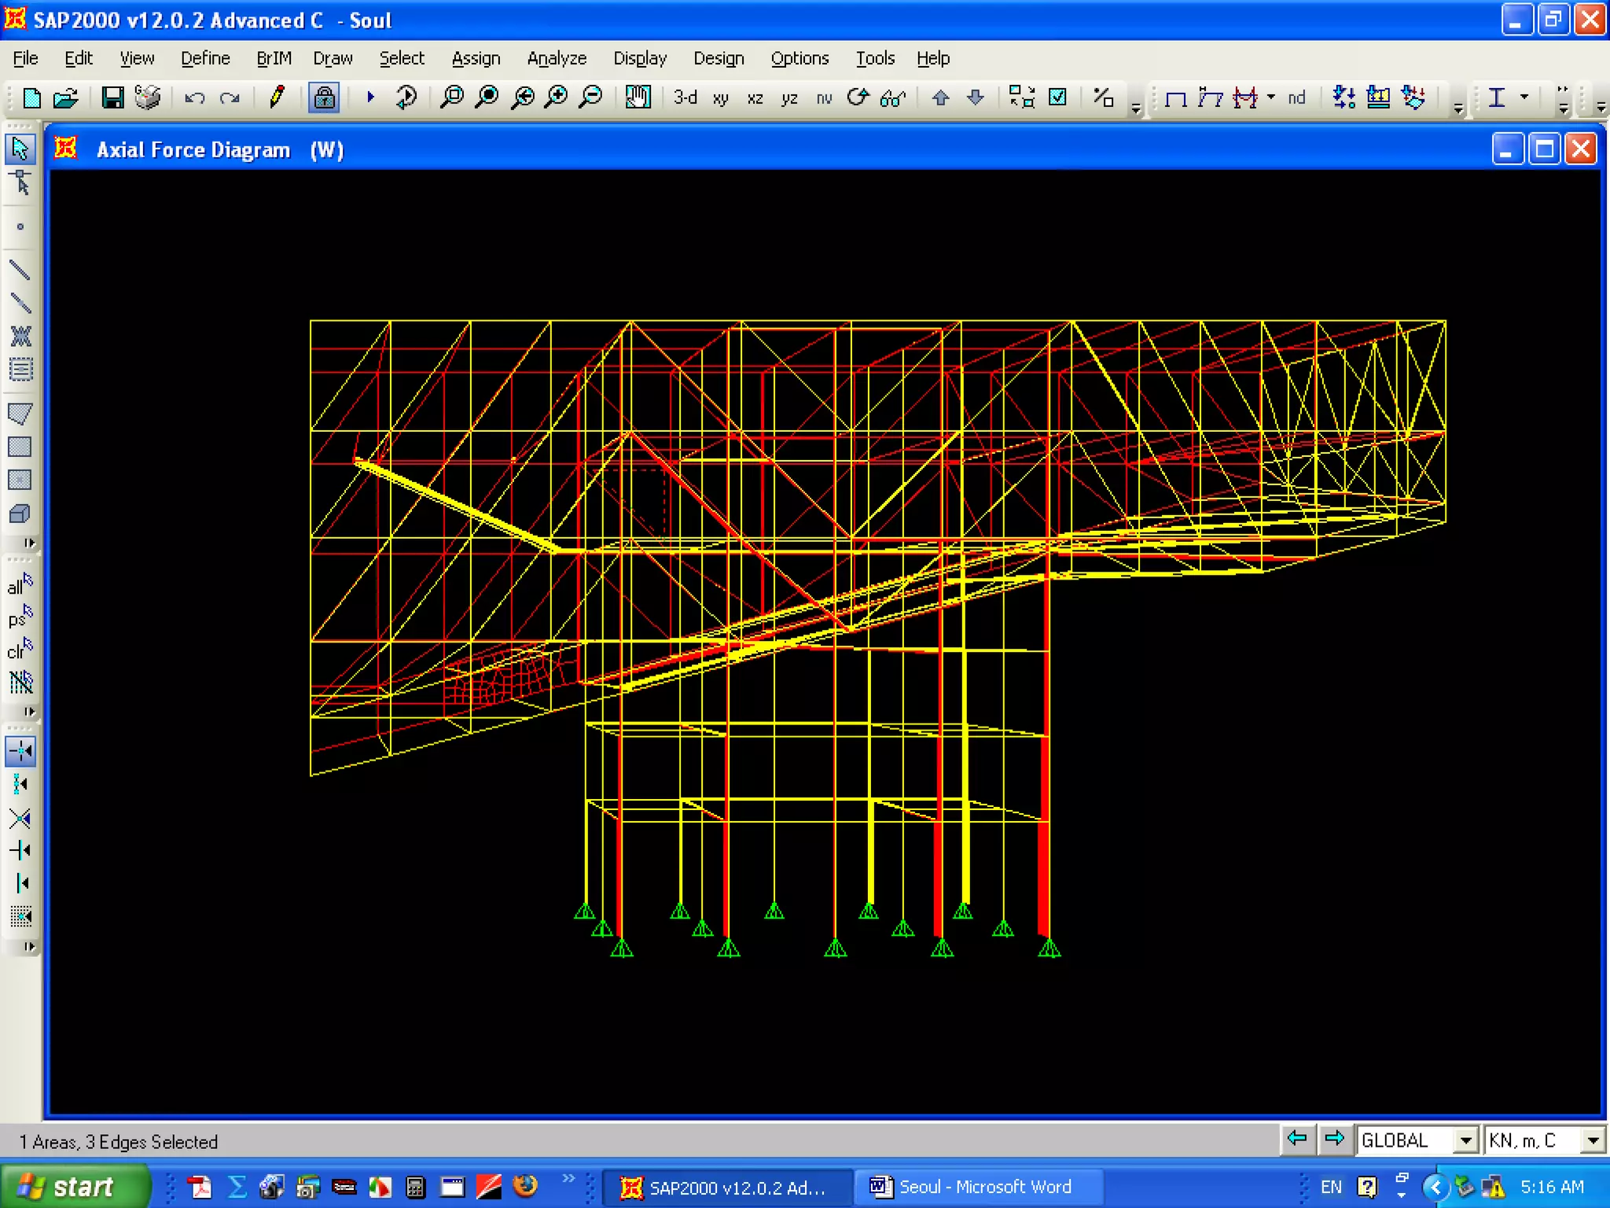Click Clear Selection 'clr' icon

click(20, 650)
